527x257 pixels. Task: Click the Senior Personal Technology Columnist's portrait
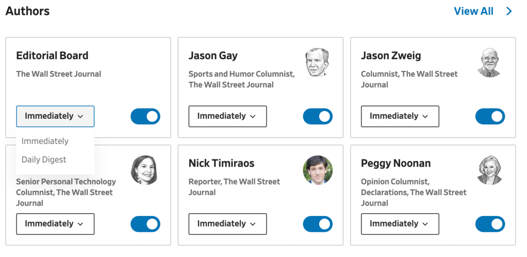145,170
